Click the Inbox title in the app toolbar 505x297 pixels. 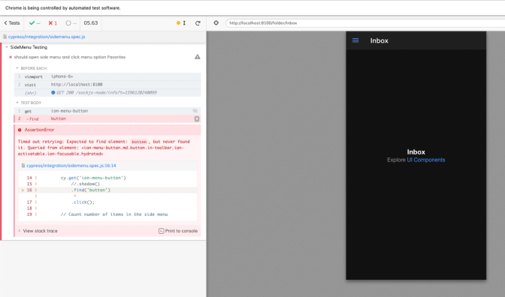[x=379, y=40]
